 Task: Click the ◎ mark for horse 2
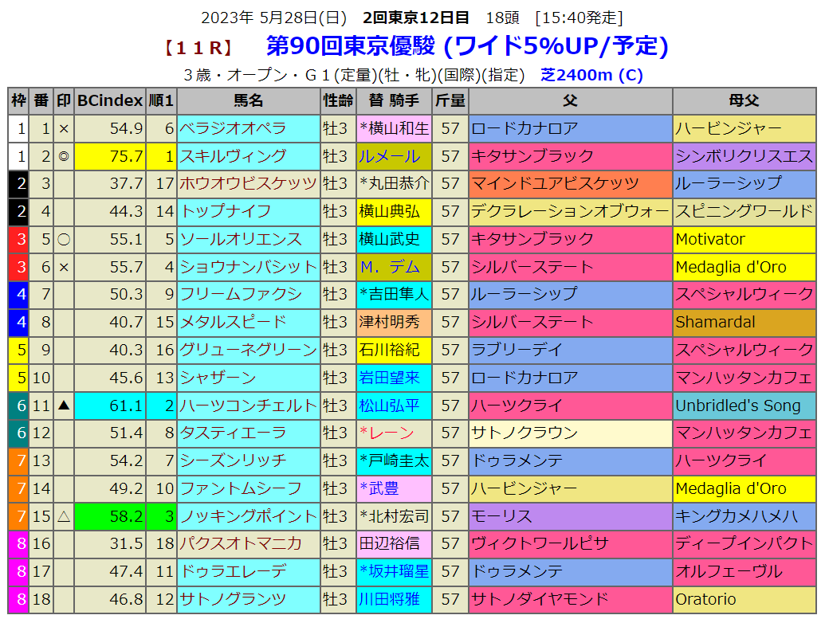tap(64, 156)
